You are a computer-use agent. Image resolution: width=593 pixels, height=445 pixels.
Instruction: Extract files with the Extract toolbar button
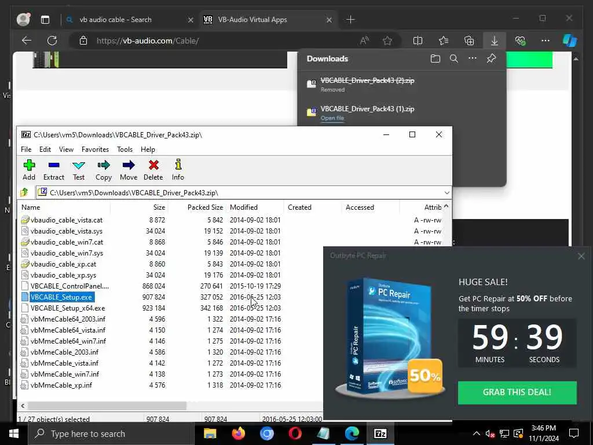tap(54, 170)
